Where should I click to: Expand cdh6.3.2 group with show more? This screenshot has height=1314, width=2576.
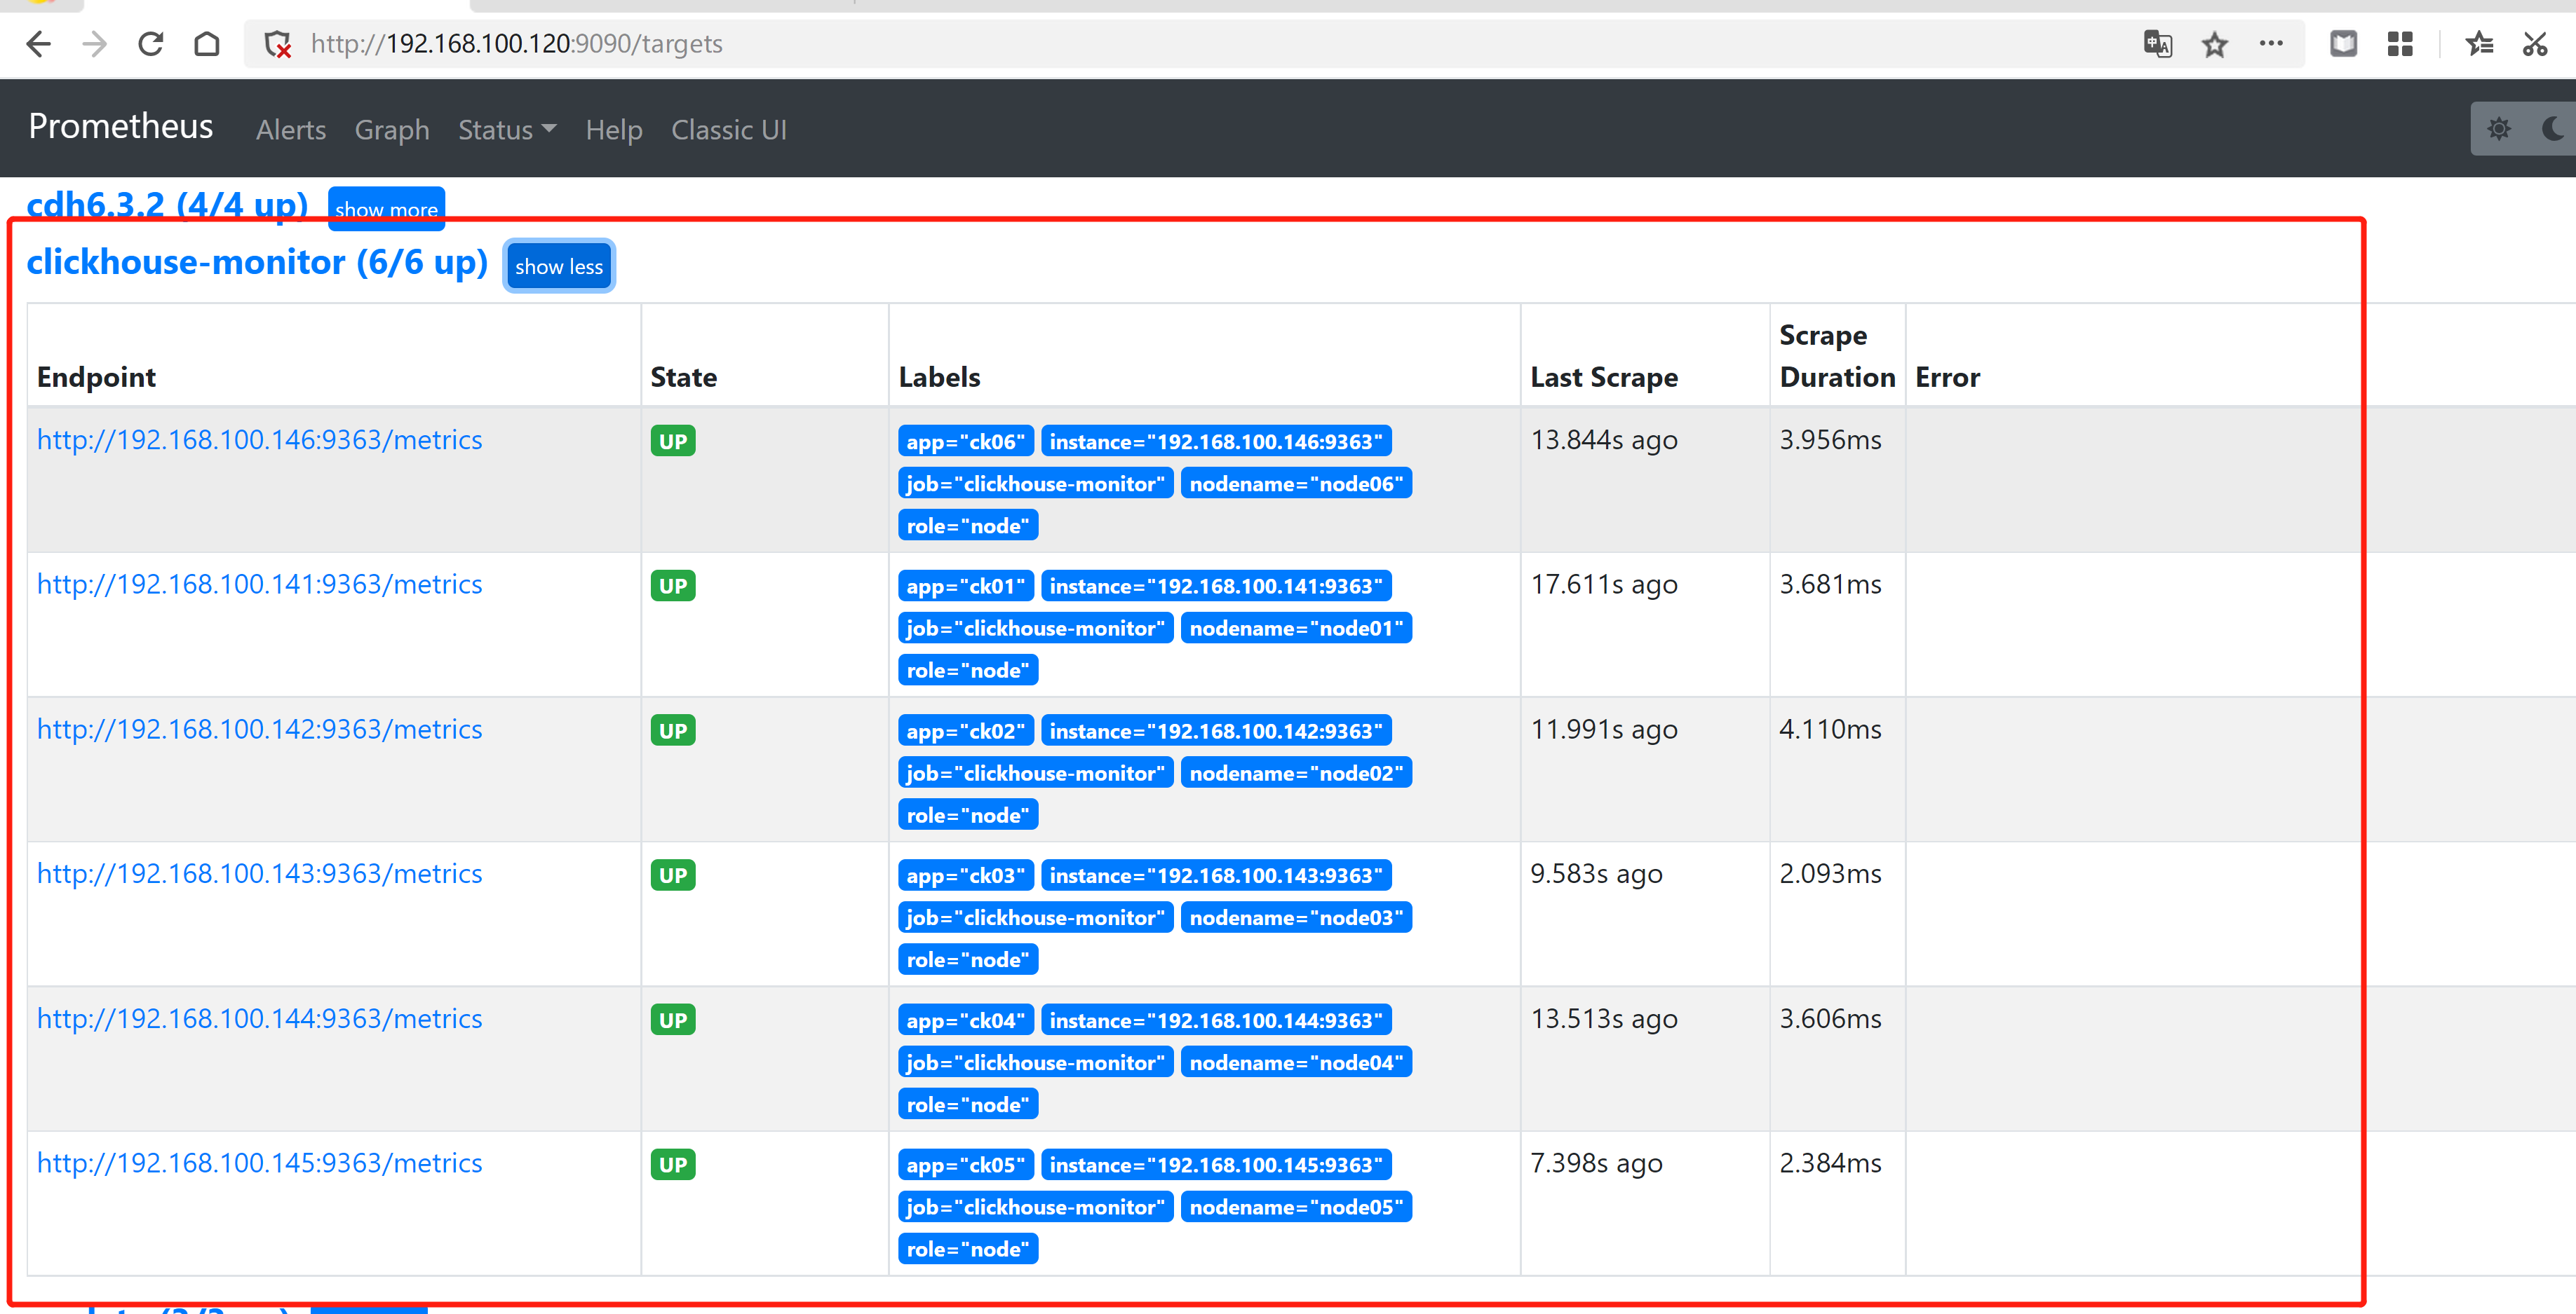tap(386, 209)
